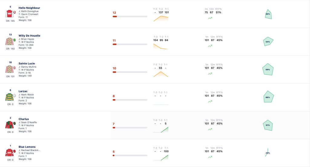This screenshot has width=310, height=167.
Task: Click Willy De Houelle's pink spotted silks
Action: tap(9, 41)
